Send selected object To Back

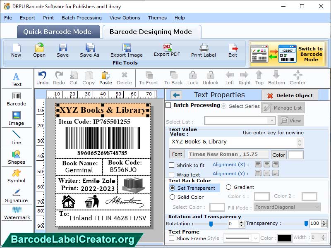tap(173, 78)
